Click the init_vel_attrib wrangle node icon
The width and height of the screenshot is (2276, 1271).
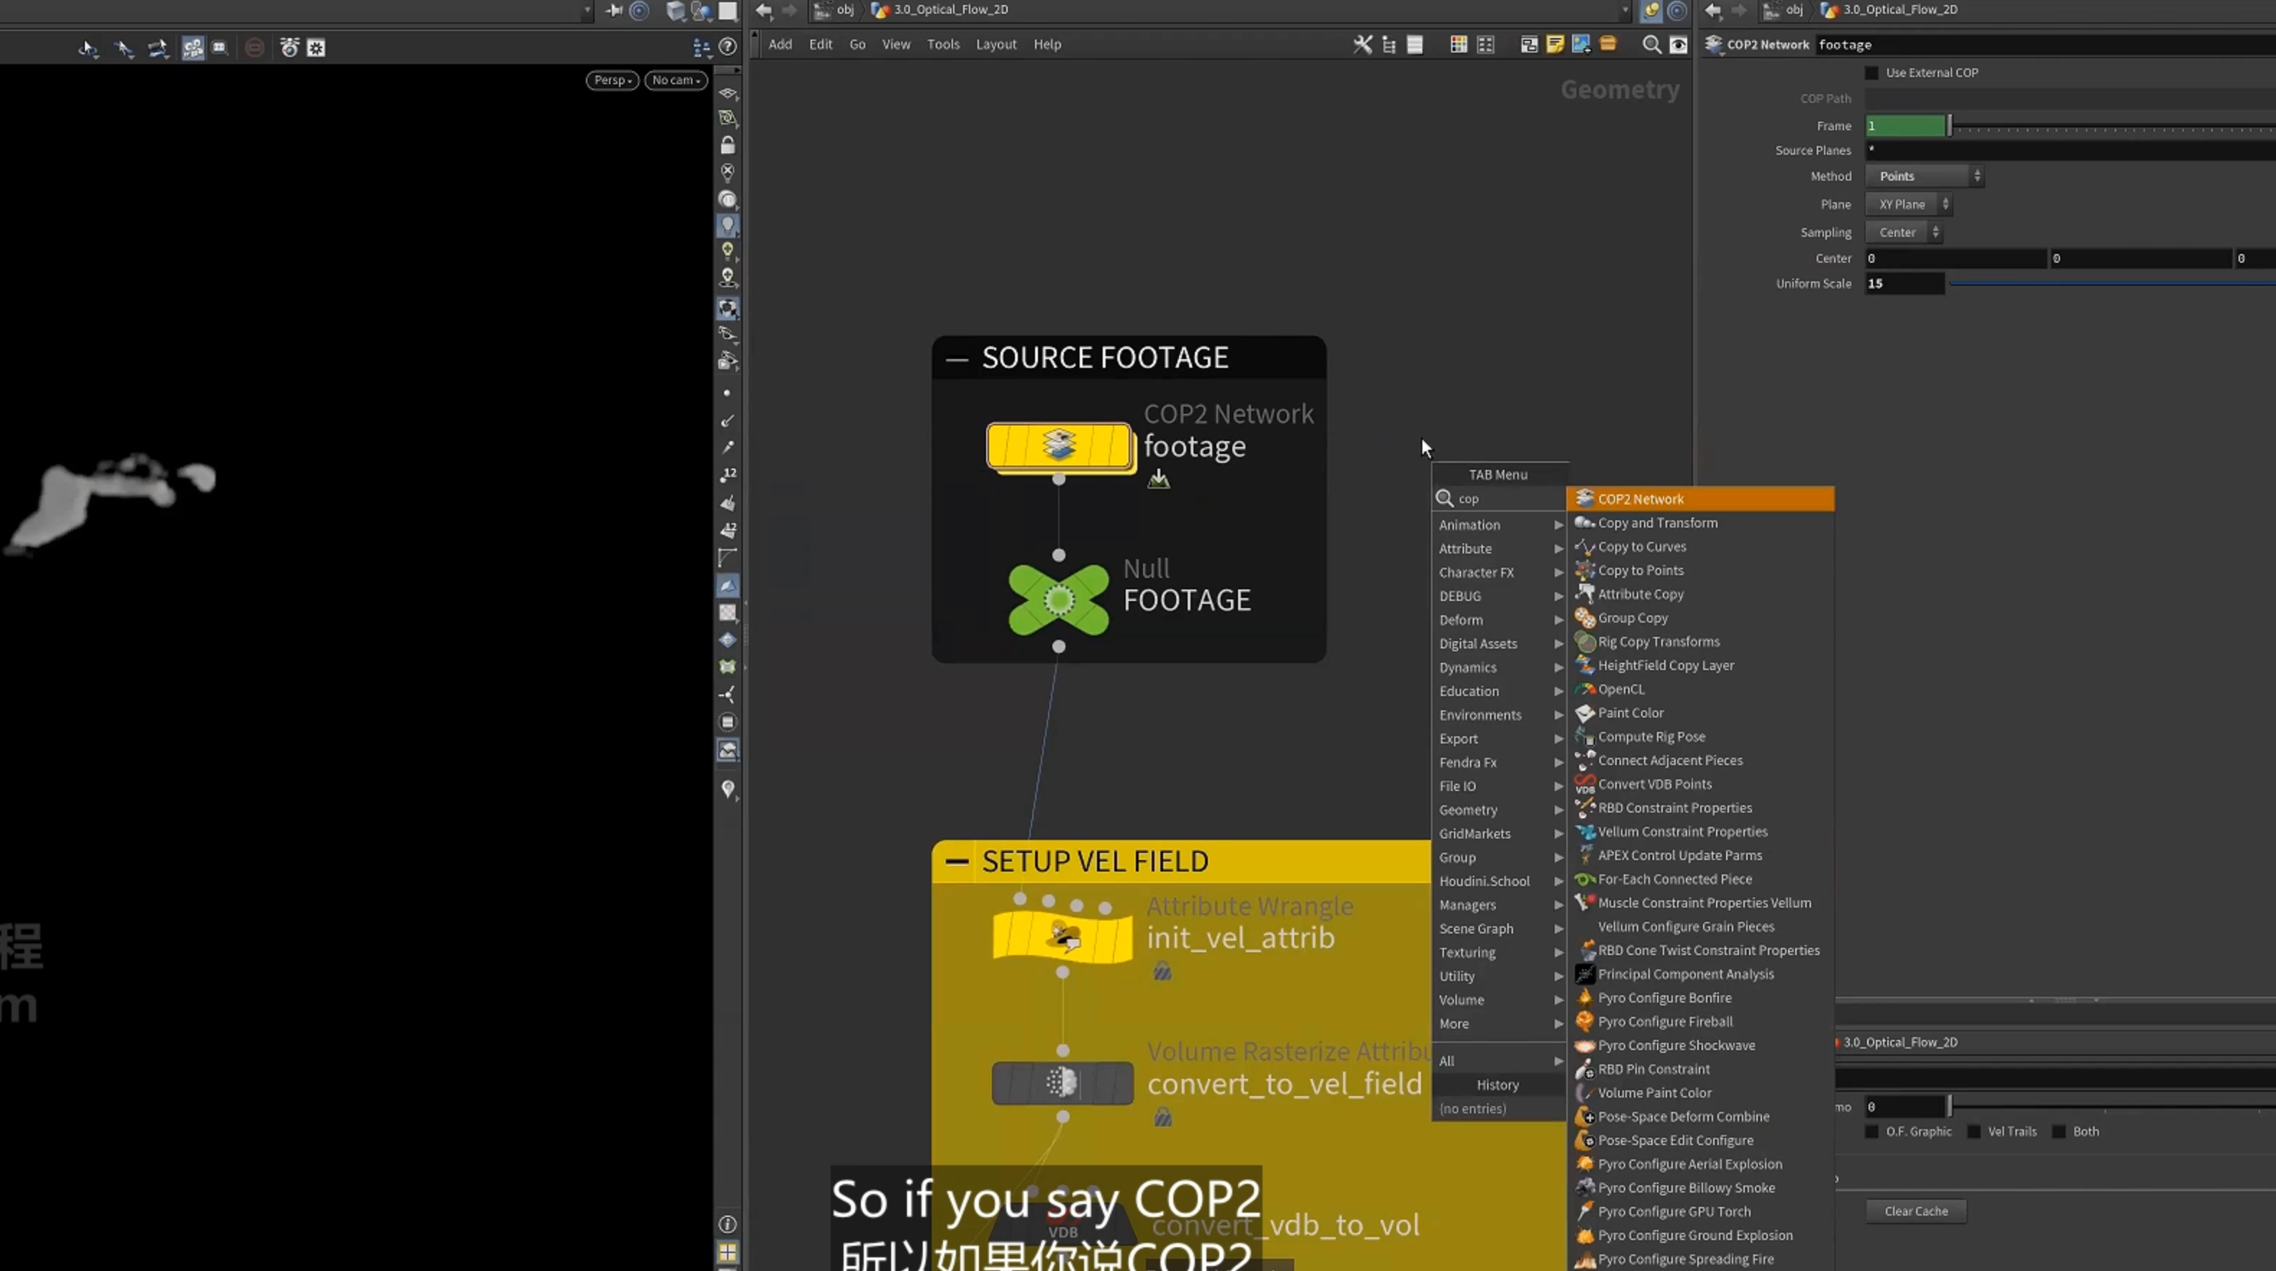tap(1062, 936)
